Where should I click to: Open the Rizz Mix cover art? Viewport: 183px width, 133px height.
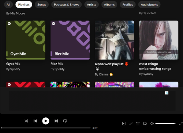tap(70, 40)
